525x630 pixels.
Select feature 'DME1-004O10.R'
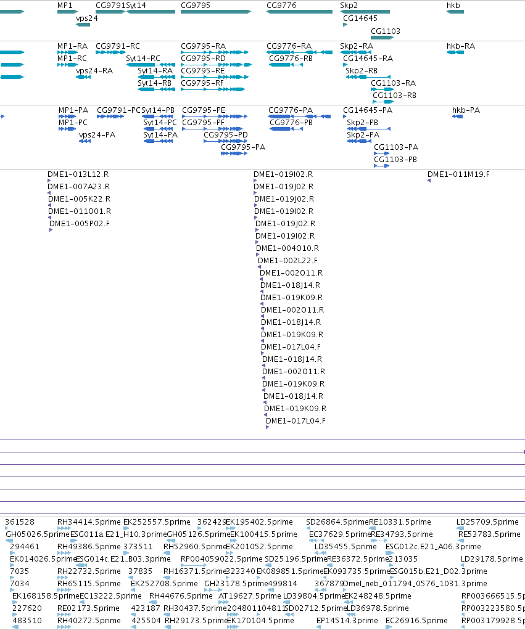(288, 248)
